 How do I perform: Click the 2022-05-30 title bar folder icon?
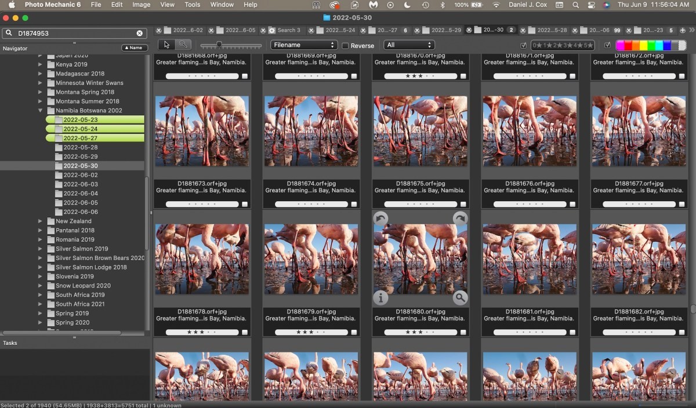point(327,18)
